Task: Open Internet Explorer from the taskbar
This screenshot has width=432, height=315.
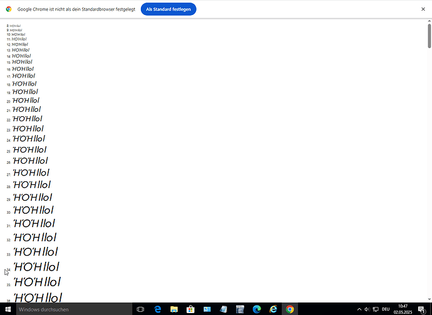Action: [x=273, y=309]
